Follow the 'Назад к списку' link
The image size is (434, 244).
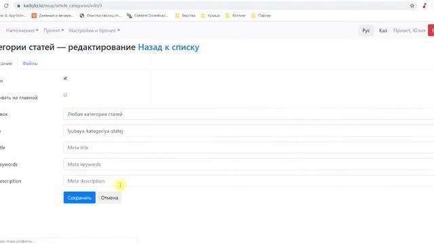(x=169, y=47)
